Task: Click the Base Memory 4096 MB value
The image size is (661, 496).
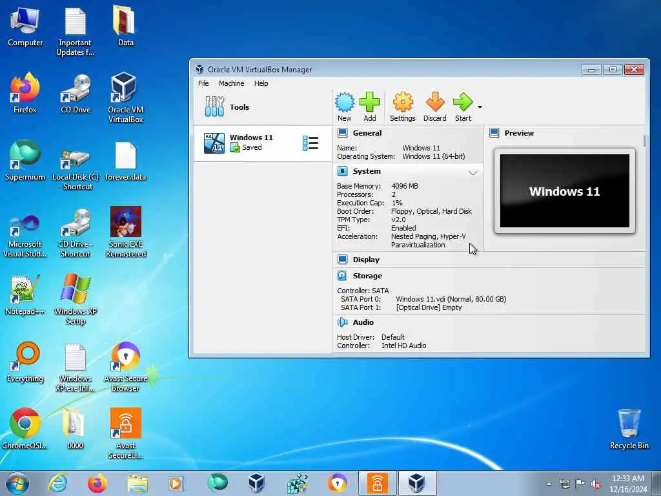Action: (404, 186)
